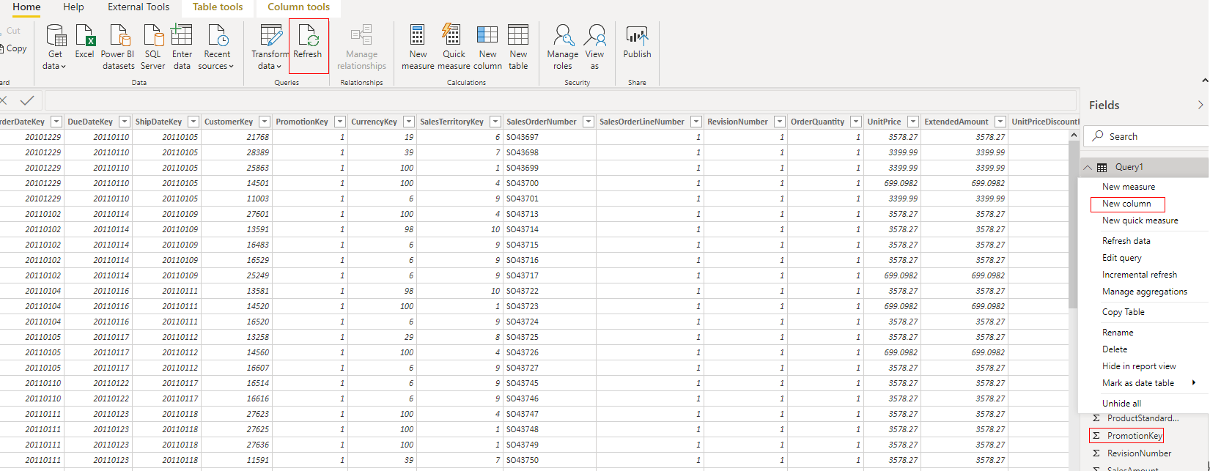The height and width of the screenshot is (471, 1210).
Task: Refresh the queries
Action: click(x=308, y=47)
